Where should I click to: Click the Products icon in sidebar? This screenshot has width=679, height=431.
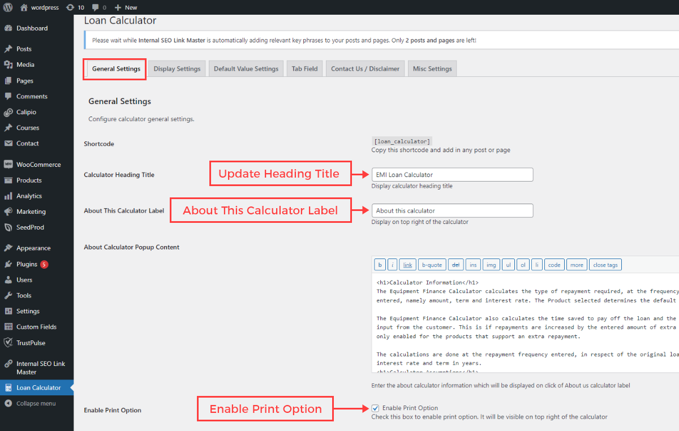click(8, 180)
